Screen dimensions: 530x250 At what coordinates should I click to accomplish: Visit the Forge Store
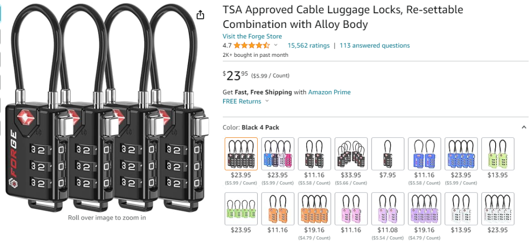tap(252, 36)
